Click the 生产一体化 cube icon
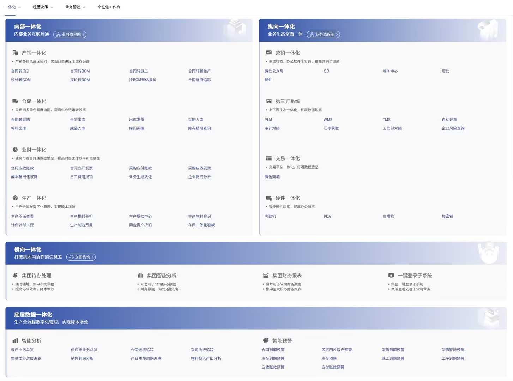This screenshot has width=513, height=381. (15, 198)
